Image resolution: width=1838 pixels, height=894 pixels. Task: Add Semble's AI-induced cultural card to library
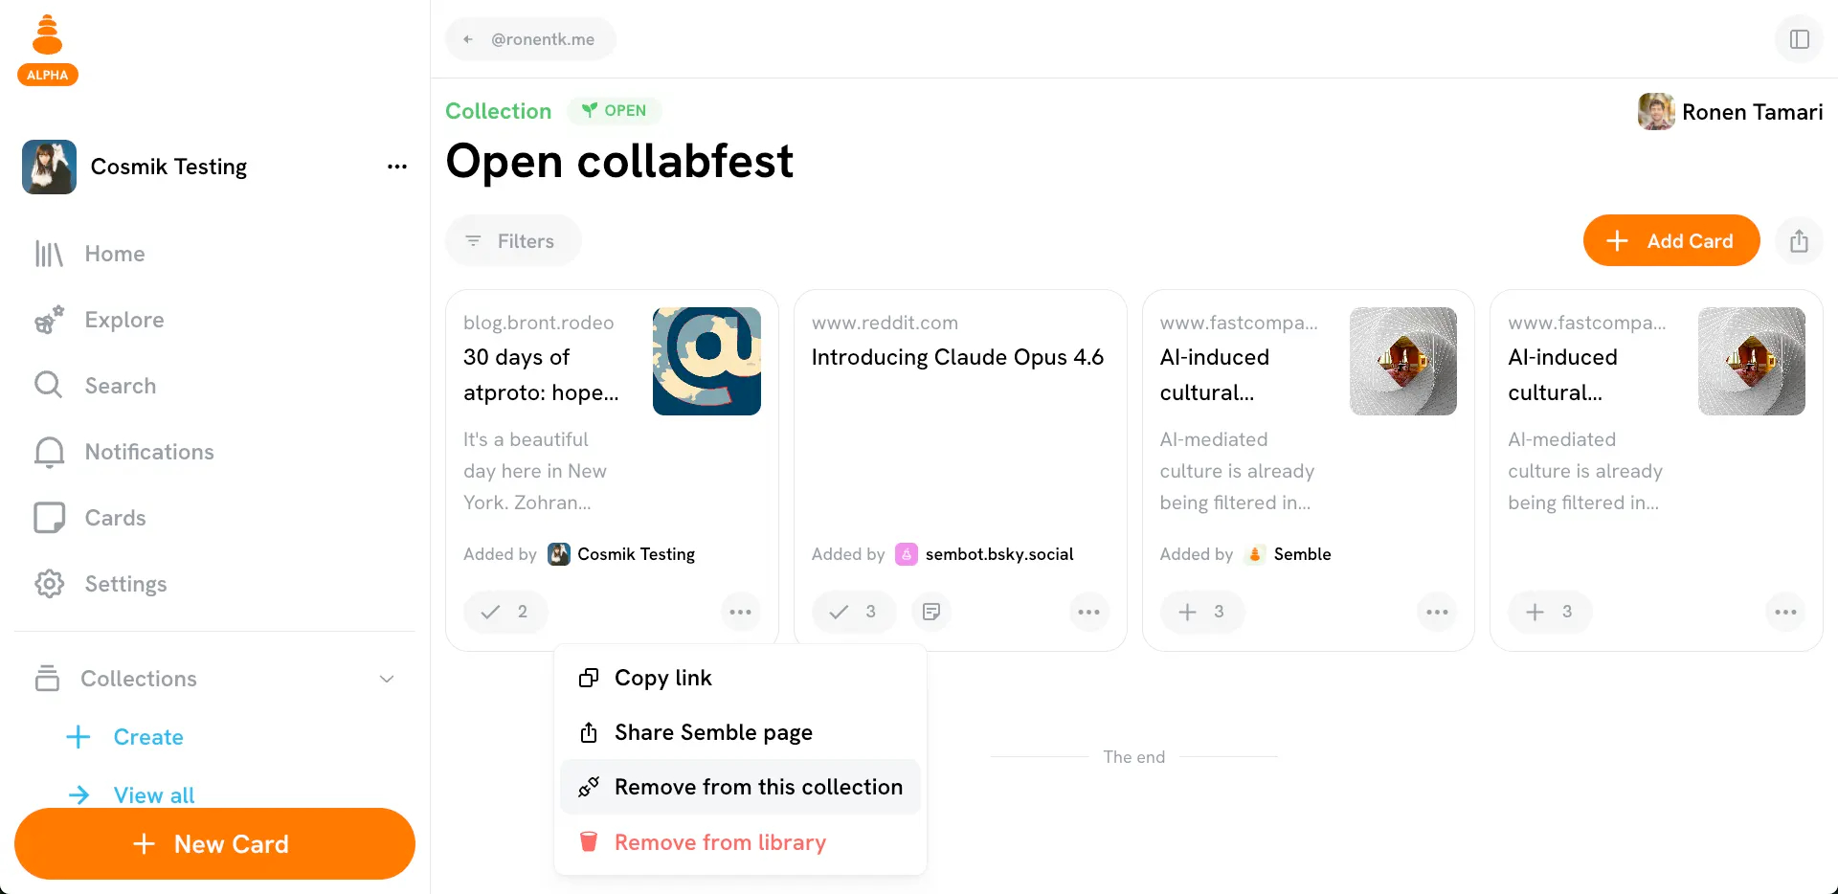1201,612
